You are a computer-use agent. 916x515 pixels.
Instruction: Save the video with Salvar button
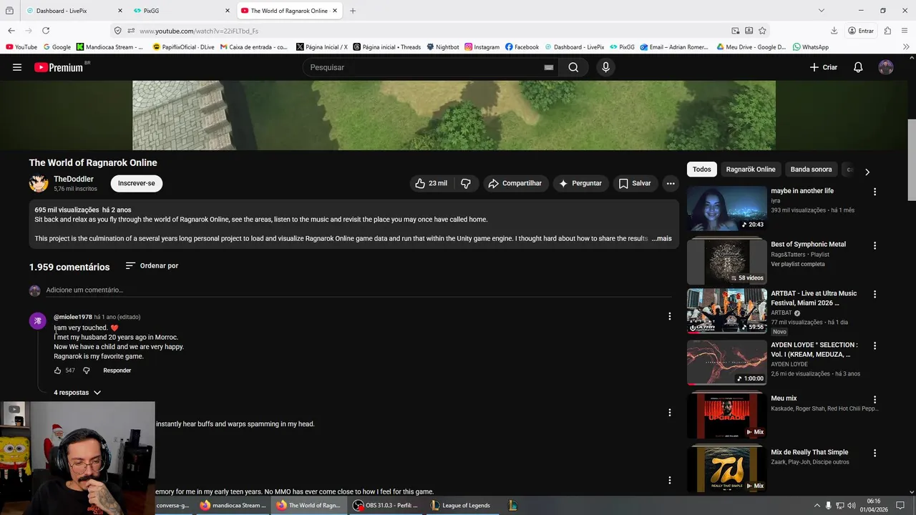tap(635, 183)
